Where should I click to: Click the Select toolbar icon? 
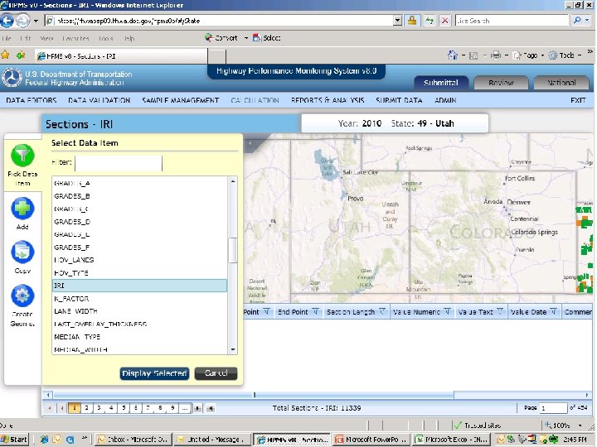click(x=257, y=37)
